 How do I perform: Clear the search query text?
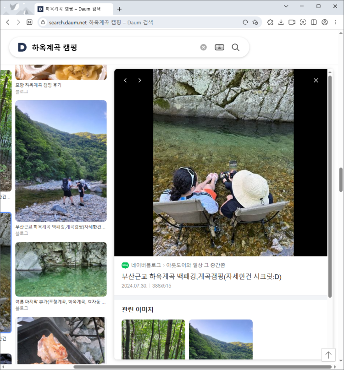pos(204,47)
